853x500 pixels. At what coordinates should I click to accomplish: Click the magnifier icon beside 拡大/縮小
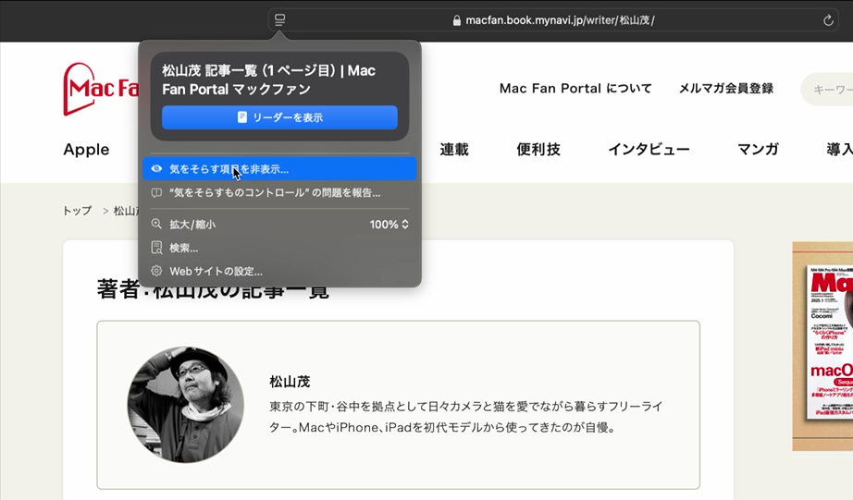click(156, 225)
